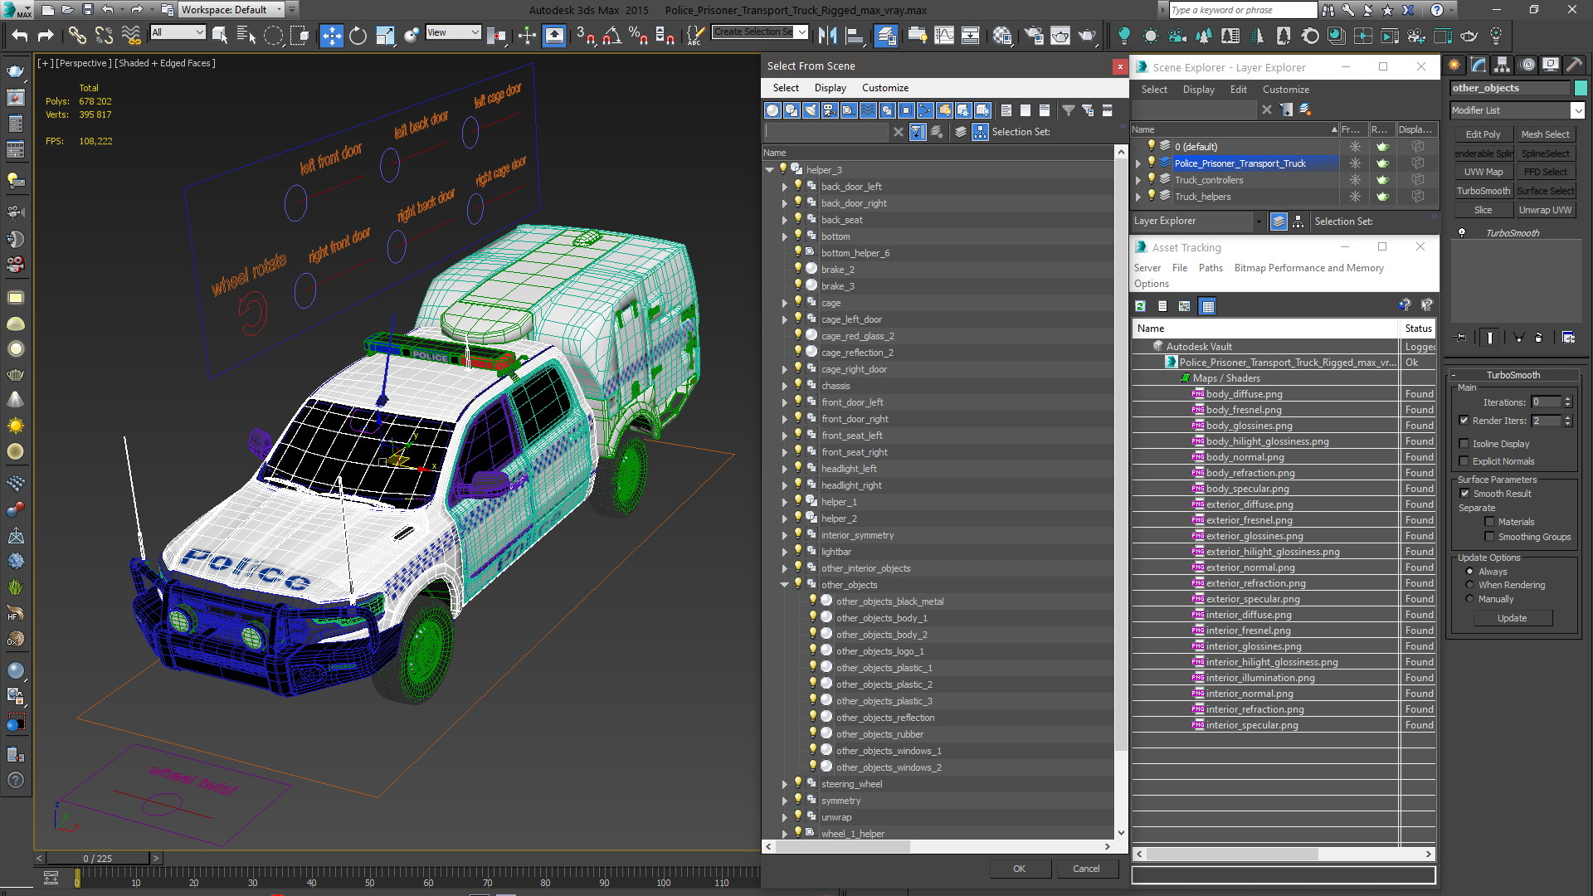Viewport: 1593px width, 896px height.
Task: Click the FFD Select modifier button
Action: coord(1545,172)
